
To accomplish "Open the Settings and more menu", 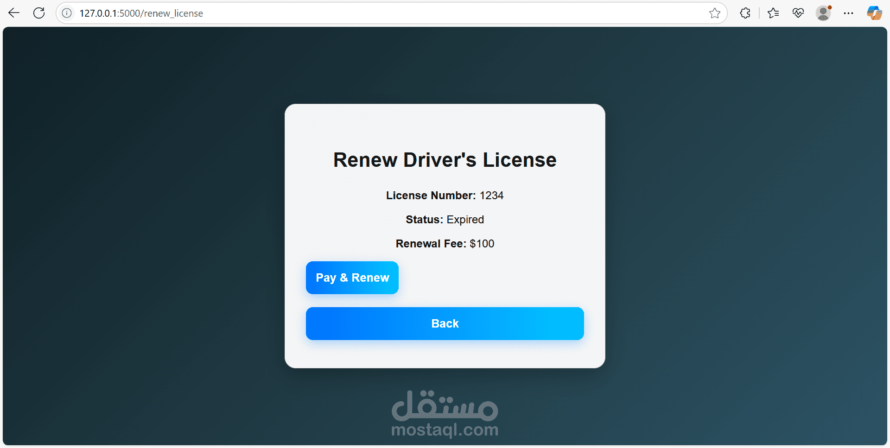I will 848,13.
